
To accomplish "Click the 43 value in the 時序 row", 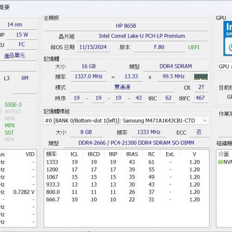I will [139, 98].
